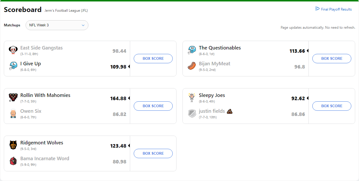
Task: View Box Score for Sleepy Joes matchup
Action: point(332,106)
